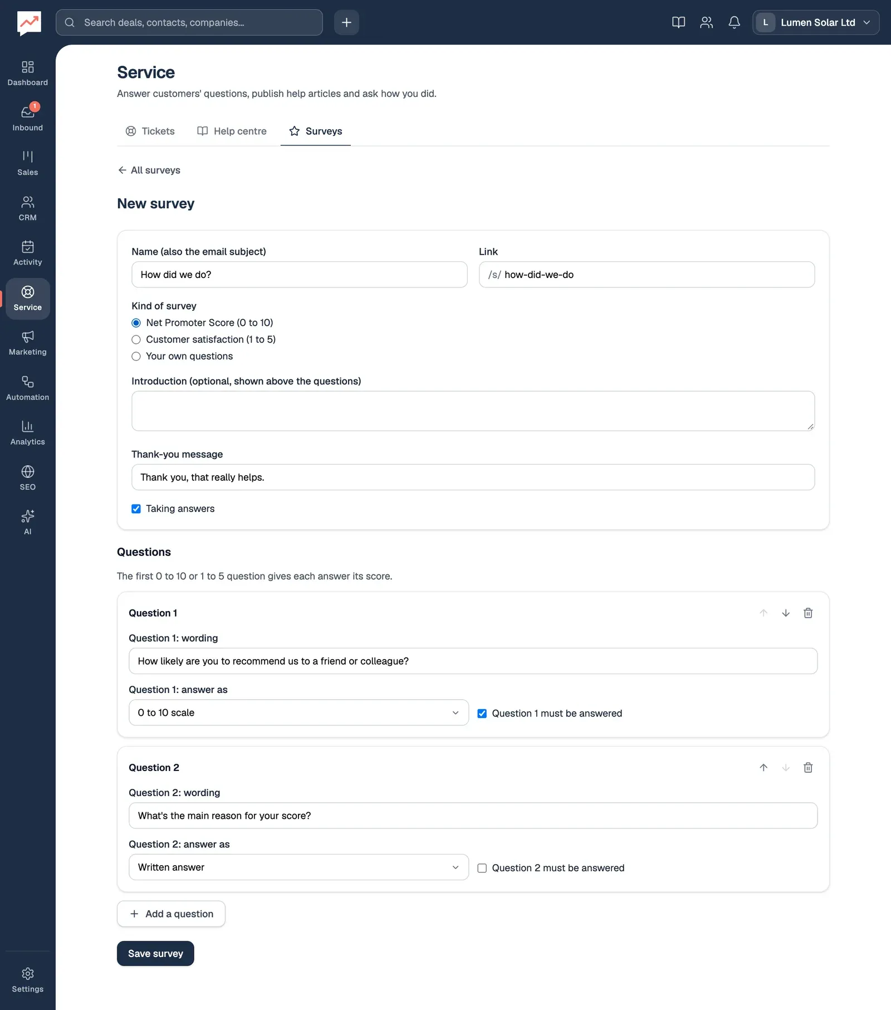Open the notifications bell

[734, 22]
